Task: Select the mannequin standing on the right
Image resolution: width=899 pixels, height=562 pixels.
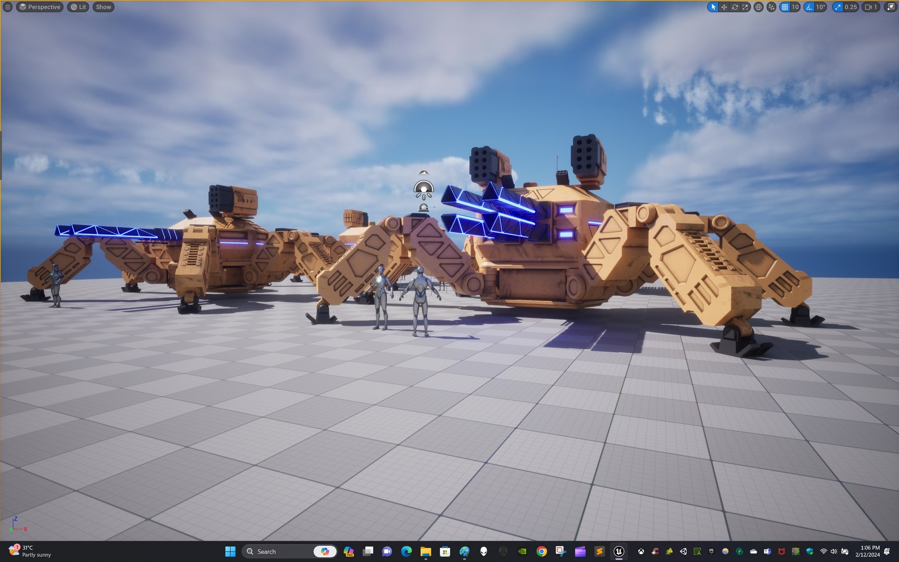Action: (x=420, y=302)
